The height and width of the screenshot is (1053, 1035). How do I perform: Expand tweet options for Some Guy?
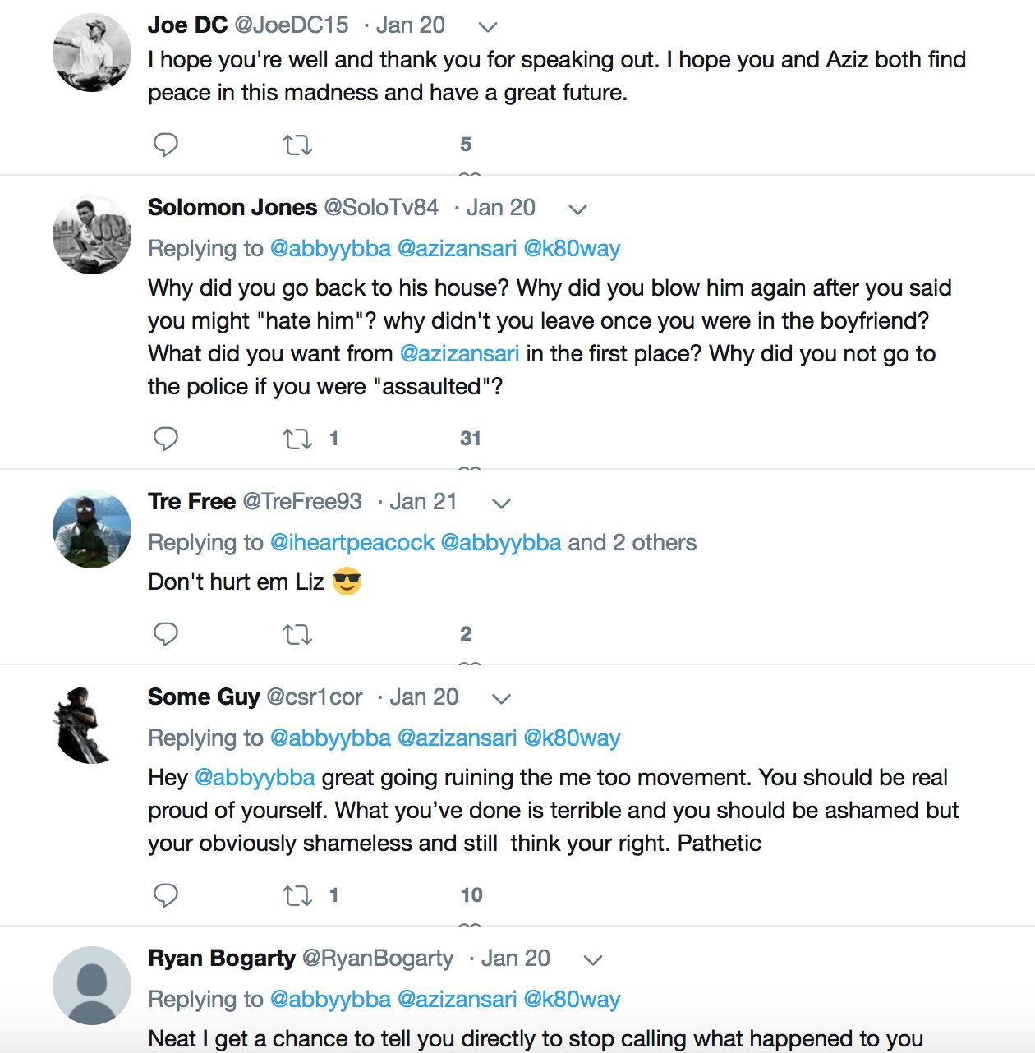point(501,699)
